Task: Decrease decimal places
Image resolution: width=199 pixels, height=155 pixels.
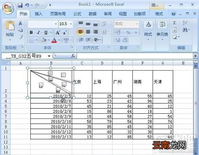Action: tap(125, 40)
